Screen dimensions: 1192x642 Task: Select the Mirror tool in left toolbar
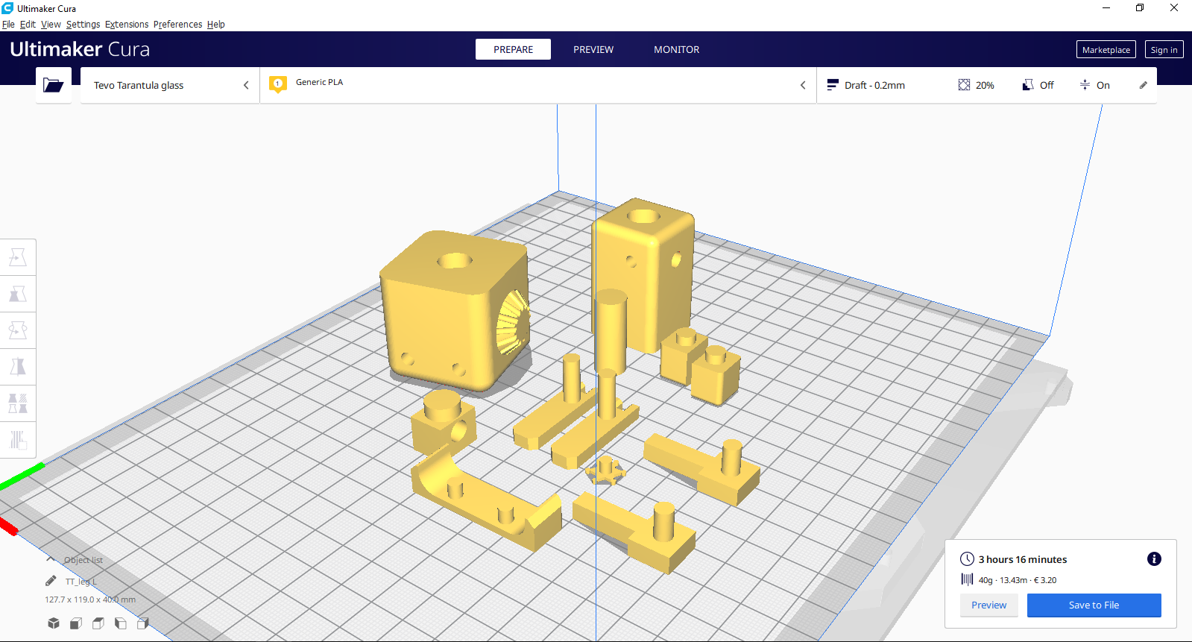18,367
